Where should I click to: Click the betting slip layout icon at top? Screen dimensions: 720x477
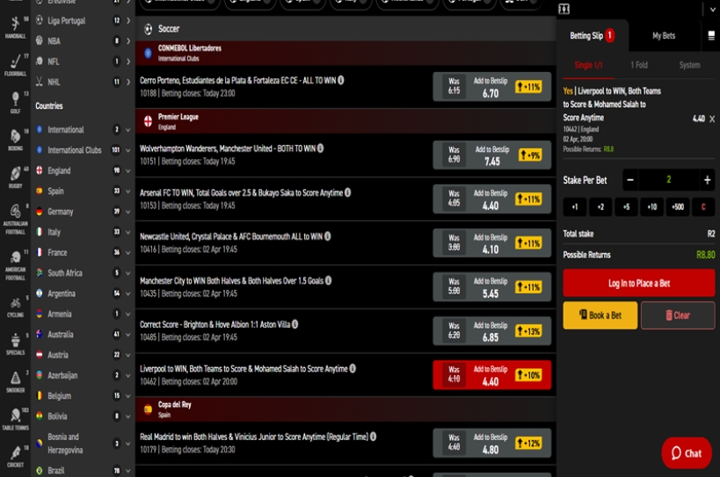(564, 9)
